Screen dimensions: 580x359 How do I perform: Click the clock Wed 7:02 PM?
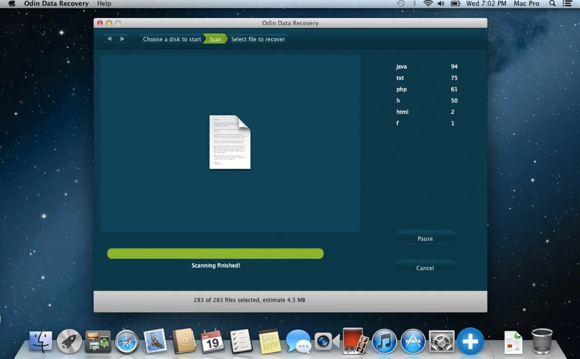486,4
